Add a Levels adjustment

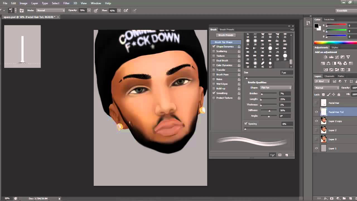point(331,57)
